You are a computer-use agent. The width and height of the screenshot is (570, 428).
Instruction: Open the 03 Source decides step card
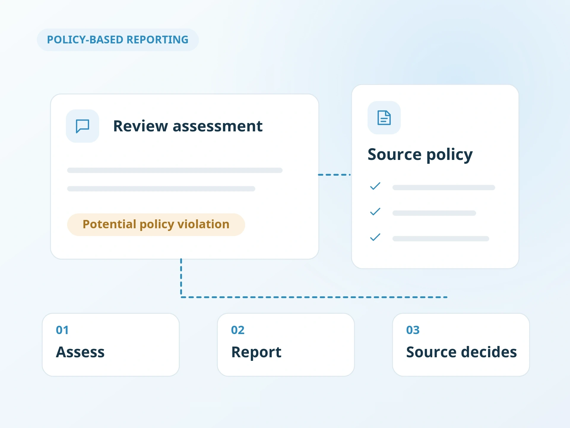coord(461,345)
